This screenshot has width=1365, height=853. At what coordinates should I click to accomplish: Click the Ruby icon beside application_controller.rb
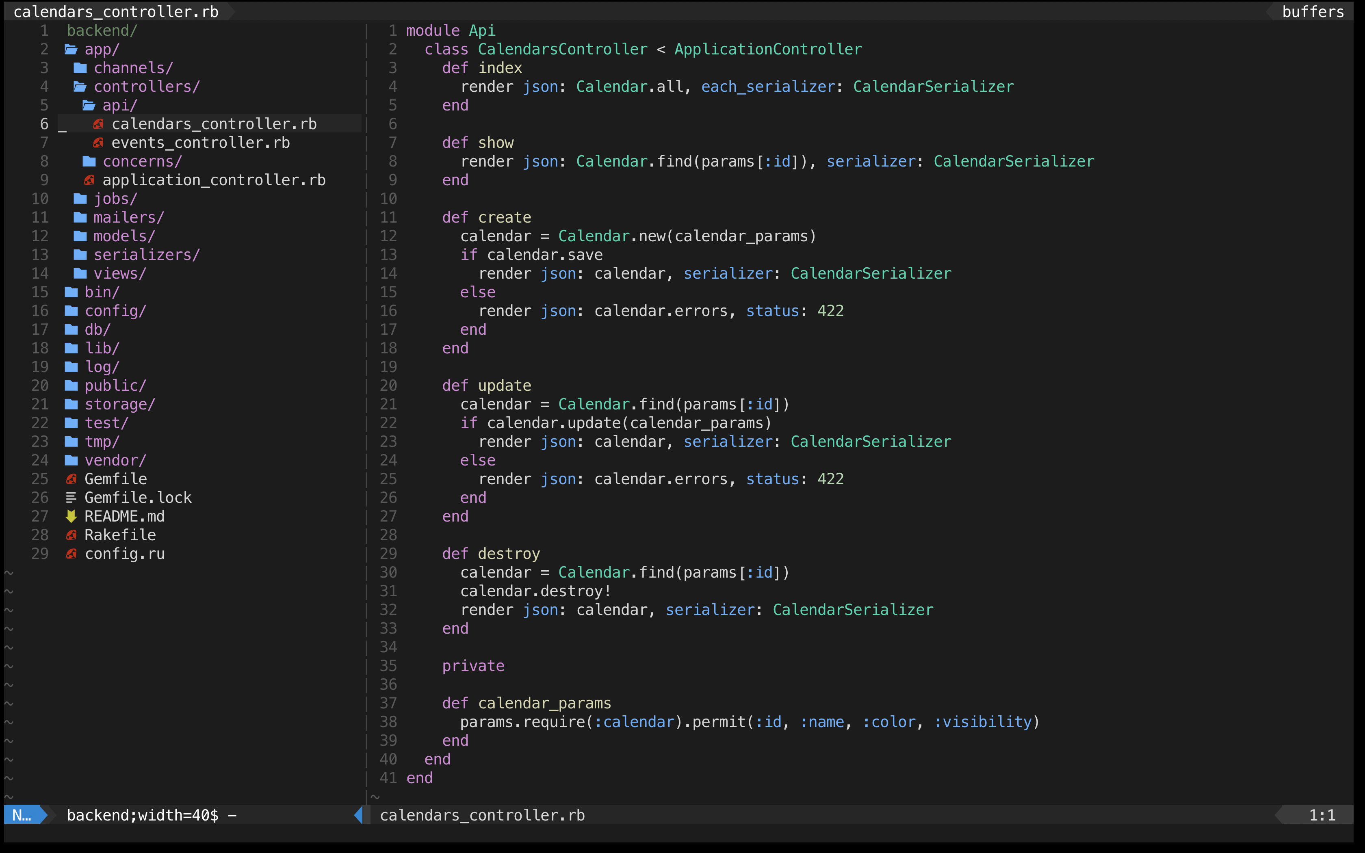[89, 180]
